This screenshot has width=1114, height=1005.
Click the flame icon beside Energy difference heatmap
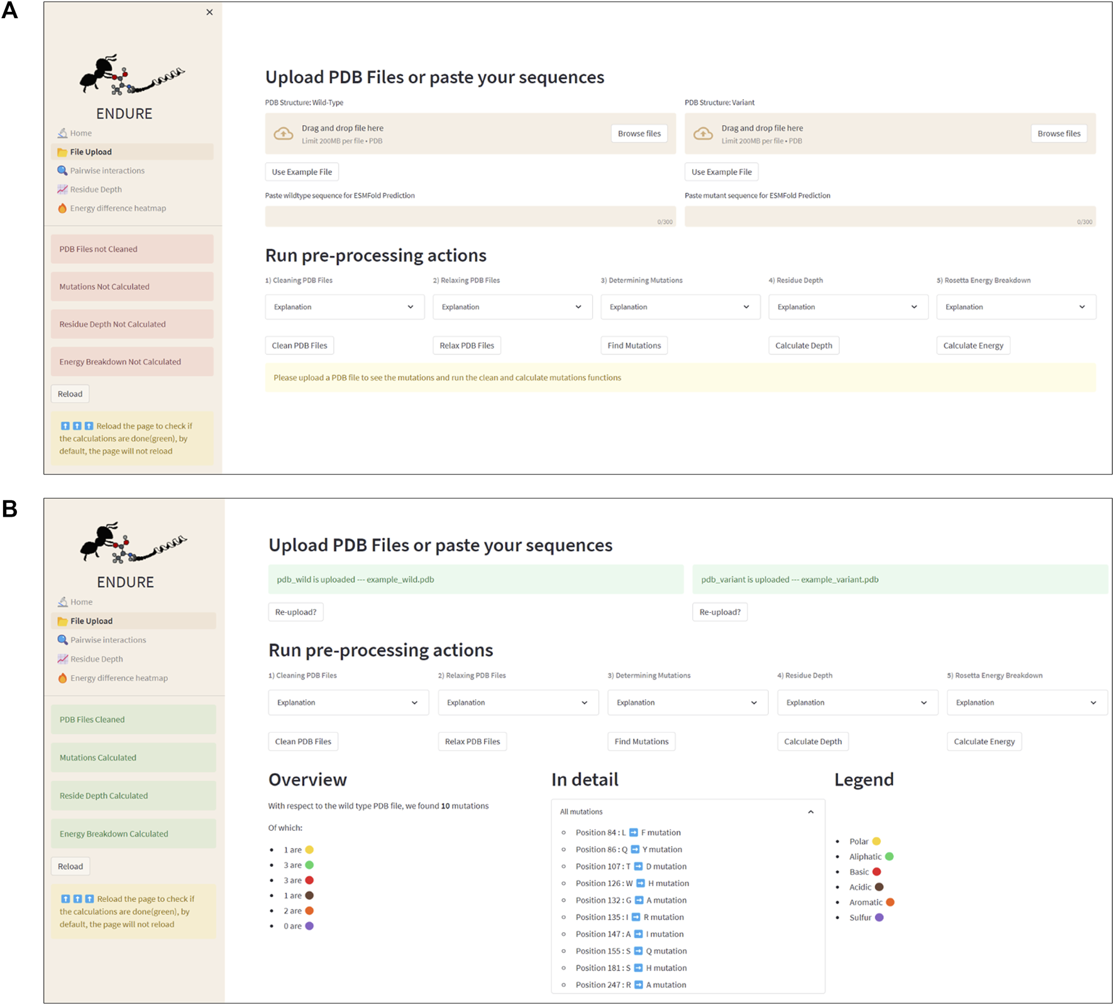62,209
